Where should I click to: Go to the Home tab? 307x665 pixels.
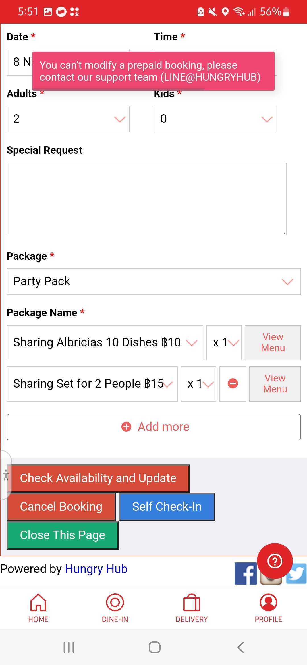(x=38, y=608)
